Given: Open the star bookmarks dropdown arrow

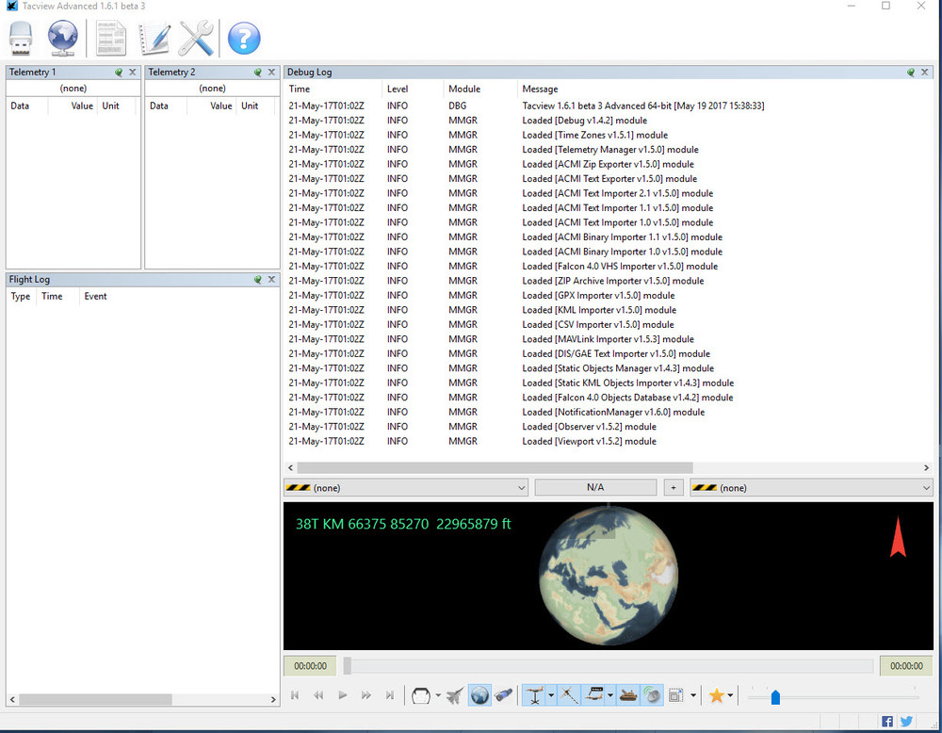Looking at the screenshot, I should 730,696.
